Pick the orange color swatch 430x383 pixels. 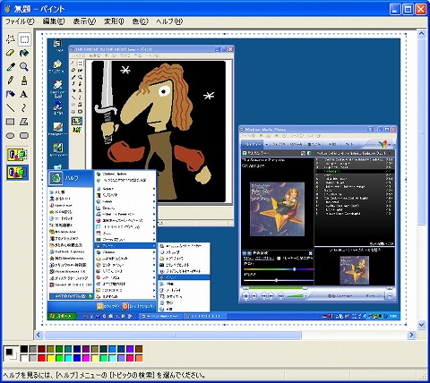(x=139, y=358)
